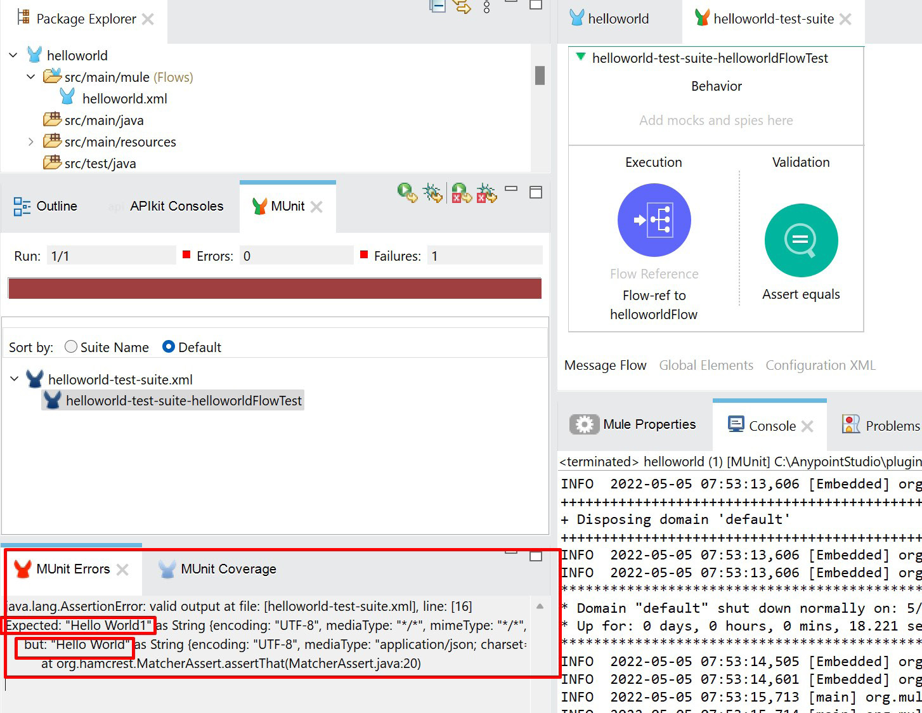Select helloworld.xml in Package Explorer
Viewport: 922px width, 713px height.
click(x=124, y=98)
